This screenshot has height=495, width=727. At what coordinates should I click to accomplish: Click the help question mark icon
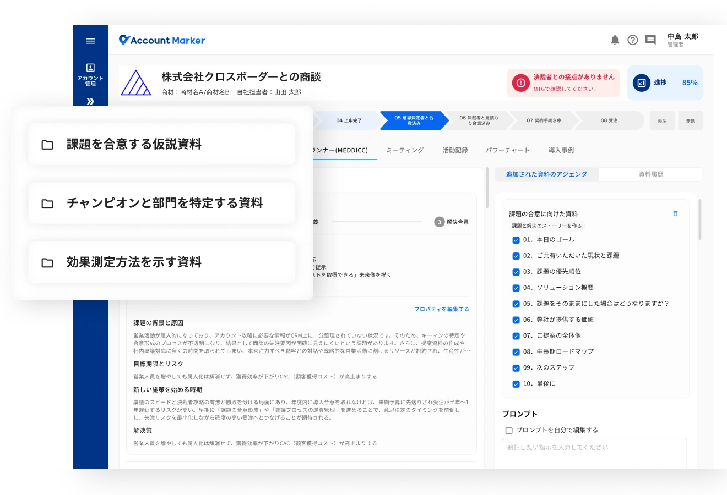632,40
